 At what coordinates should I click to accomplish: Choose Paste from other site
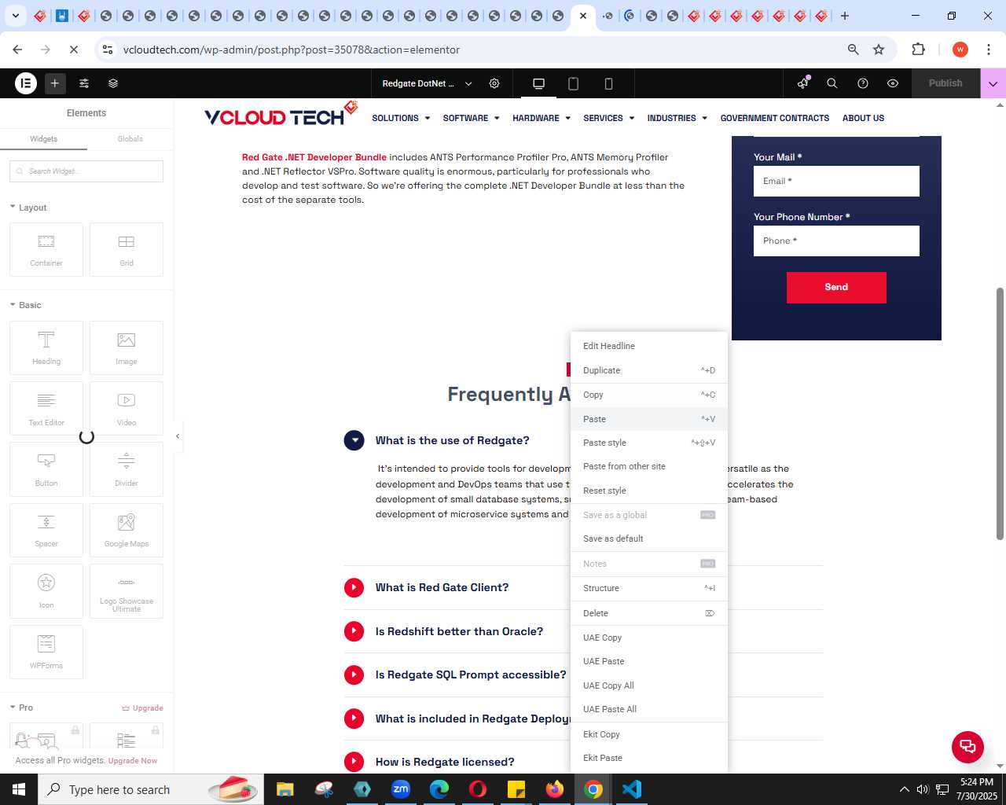(x=649, y=466)
